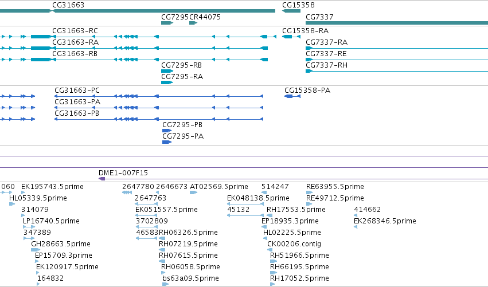
Task: Click EST EK195743.5prime label
Action: (52, 187)
